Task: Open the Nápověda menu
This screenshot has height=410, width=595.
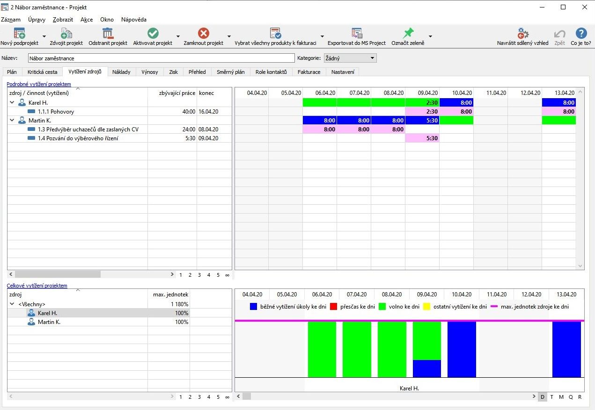Action: coord(134,20)
